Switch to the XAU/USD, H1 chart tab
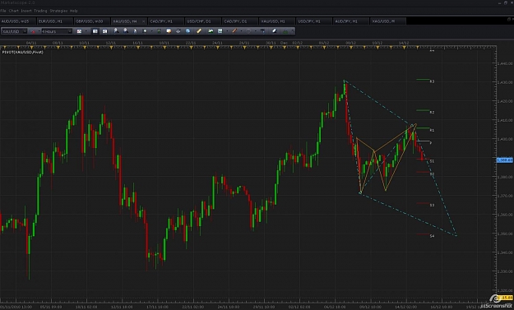Viewport: 514px width, 310px height. pos(277,21)
